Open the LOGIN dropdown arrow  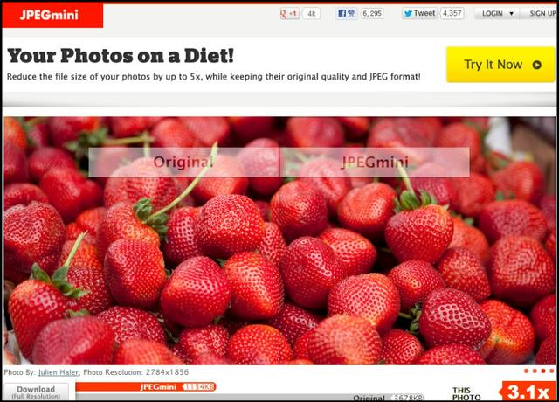pyautogui.click(x=512, y=14)
